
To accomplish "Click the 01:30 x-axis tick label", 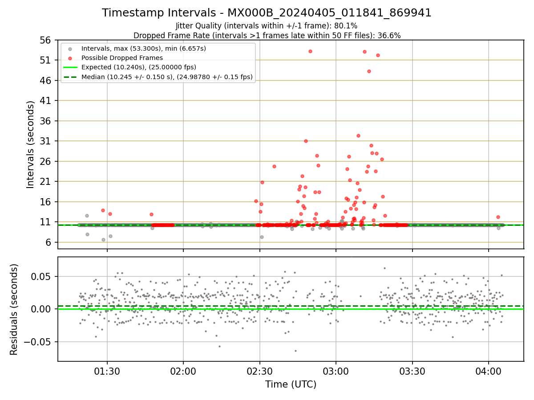I will [107, 371].
